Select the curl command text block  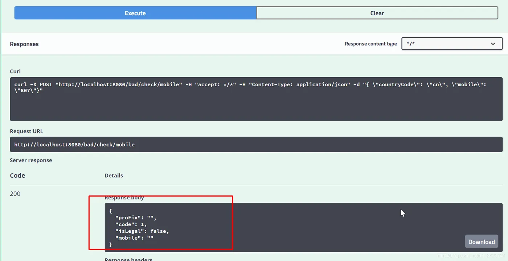click(256, 99)
